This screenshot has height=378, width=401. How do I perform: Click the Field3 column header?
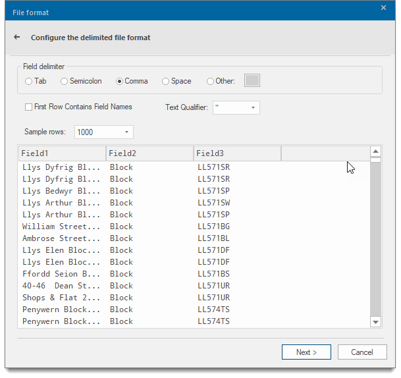(x=237, y=153)
